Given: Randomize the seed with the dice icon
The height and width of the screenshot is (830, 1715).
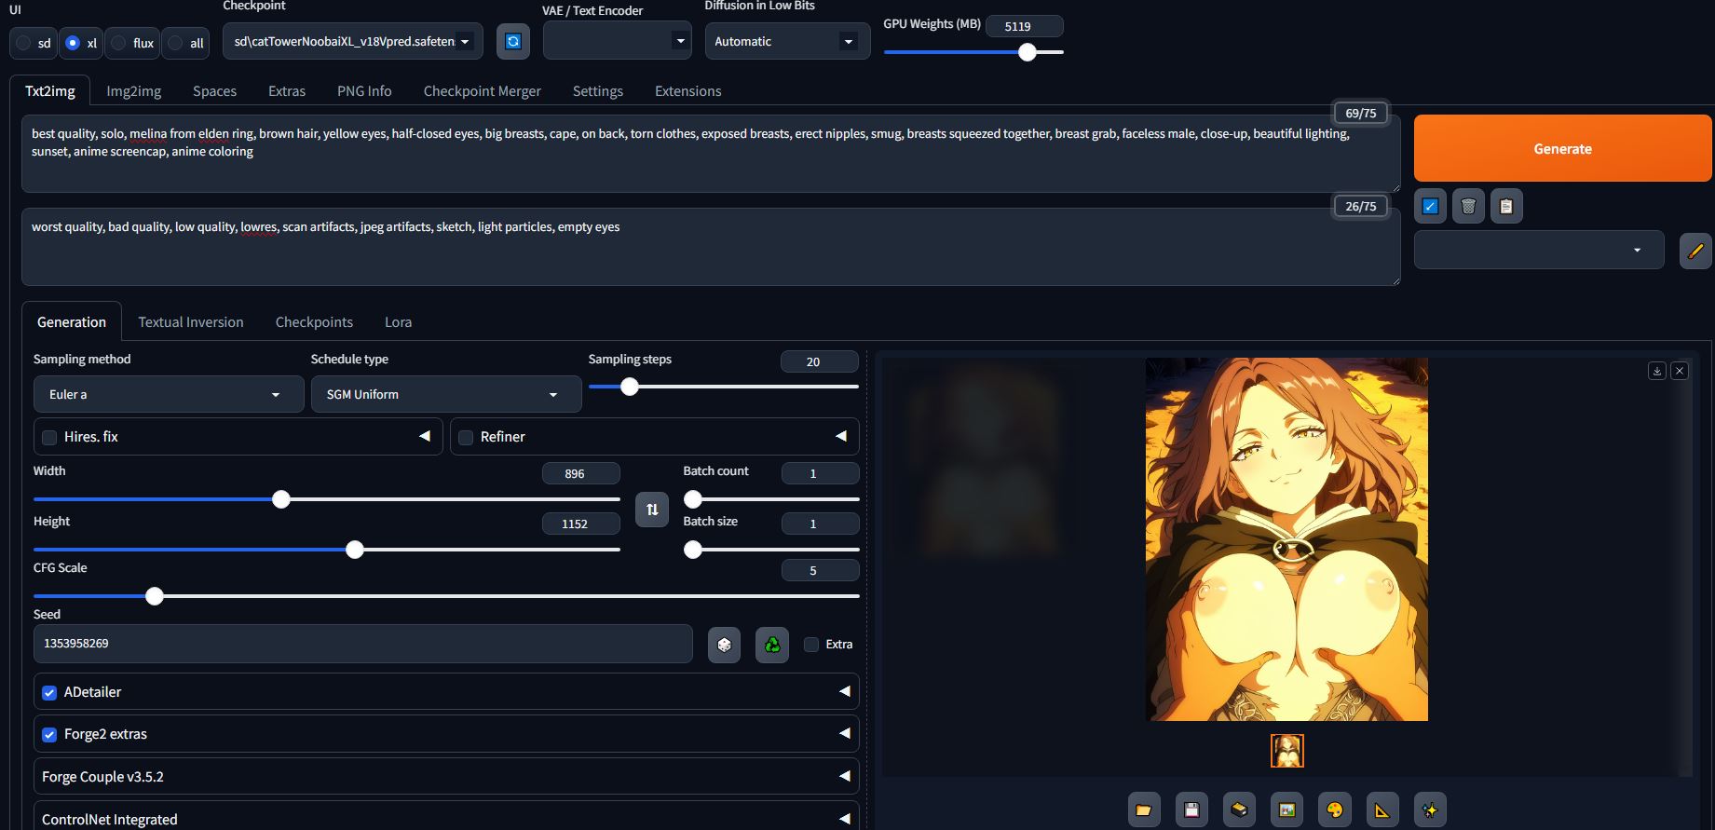Looking at the screenshot, I should [x=724, y=645].
